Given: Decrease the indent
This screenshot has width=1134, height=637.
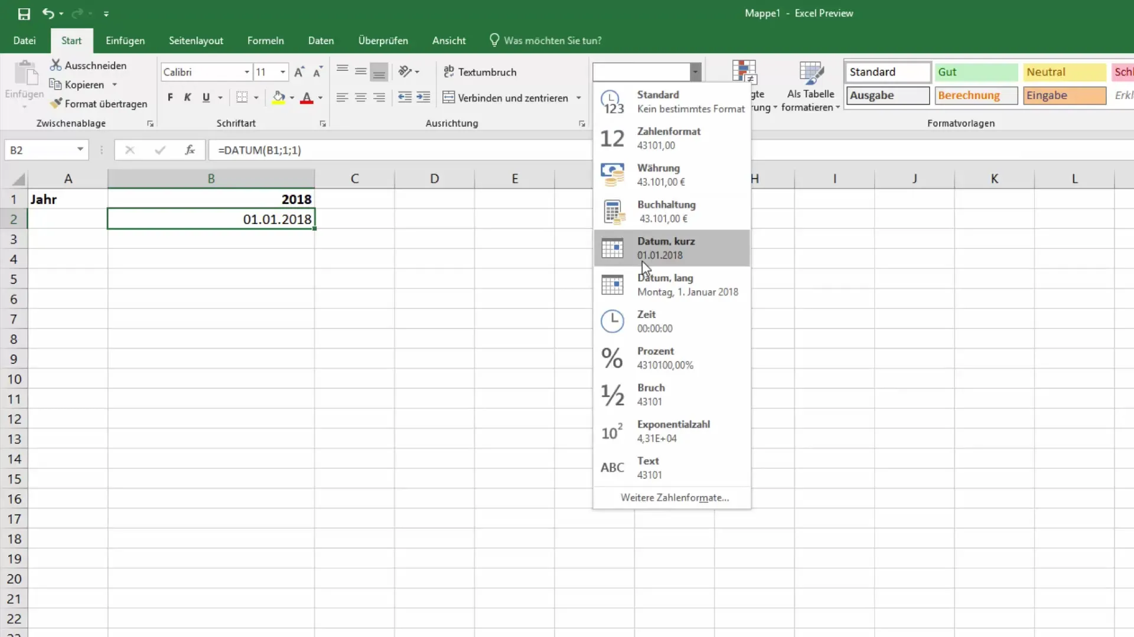Looking at the screenshot, I should click(x=405, y=97).
